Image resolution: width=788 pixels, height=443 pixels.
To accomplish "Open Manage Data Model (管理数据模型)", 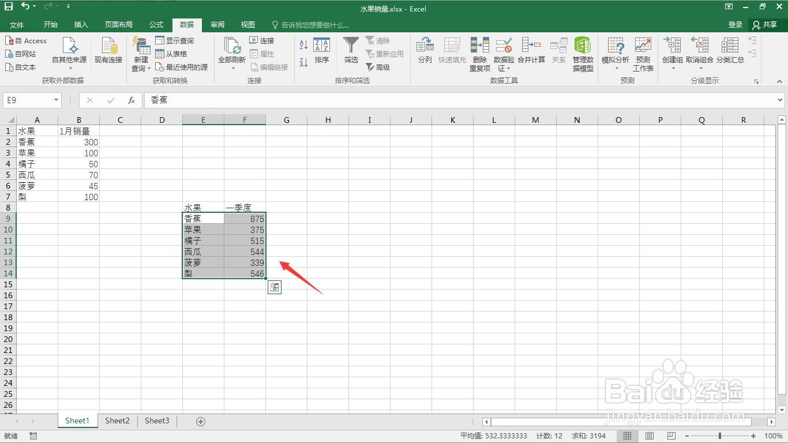I will click(583, 54).
